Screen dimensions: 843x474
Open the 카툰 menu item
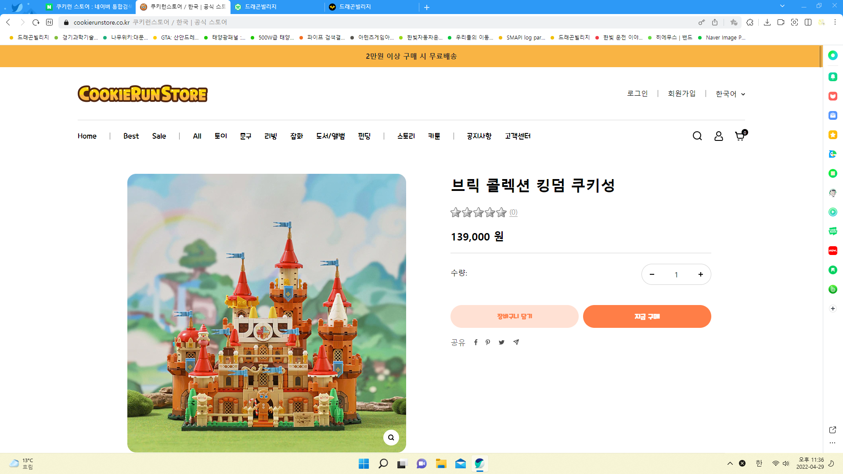[x=434, y=136]
